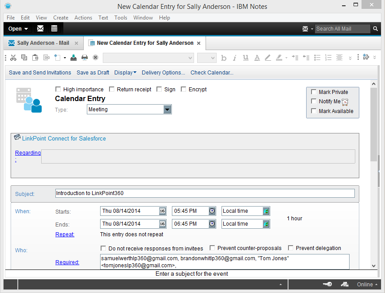The image size is (385, 293).
Task: Open the date picker for the Ends date
Action: (162, 224)
